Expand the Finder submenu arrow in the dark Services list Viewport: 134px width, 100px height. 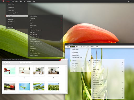coord(62,21)
